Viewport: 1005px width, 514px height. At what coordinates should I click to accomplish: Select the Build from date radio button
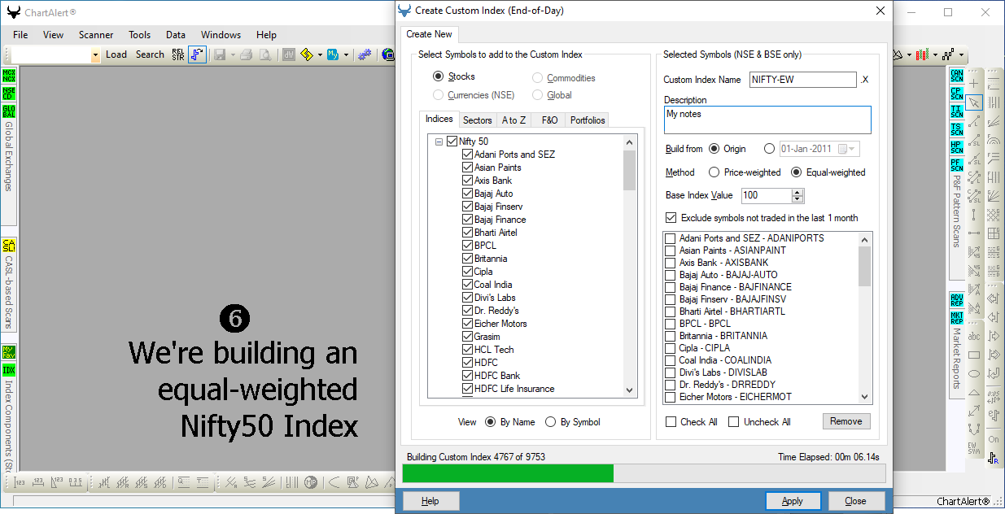tap(770, 149)
